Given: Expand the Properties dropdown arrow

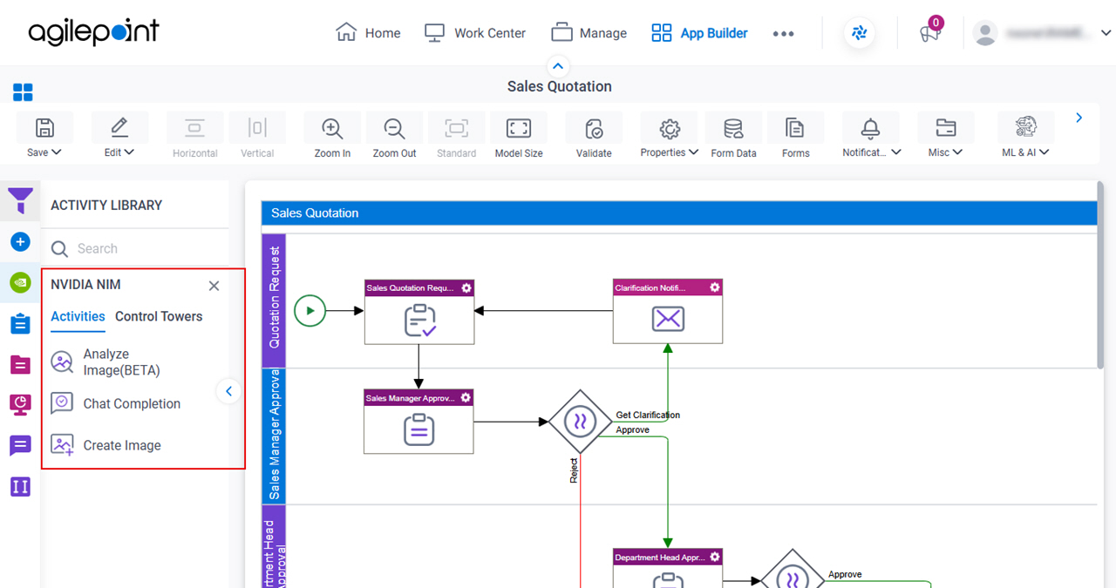Looking at the screenshot, I should [x=694, y=152].
